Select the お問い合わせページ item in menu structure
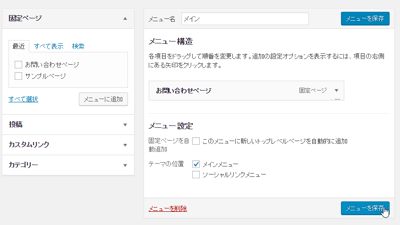This screenshot has height=225, width=400. click(x=213, y=91)
